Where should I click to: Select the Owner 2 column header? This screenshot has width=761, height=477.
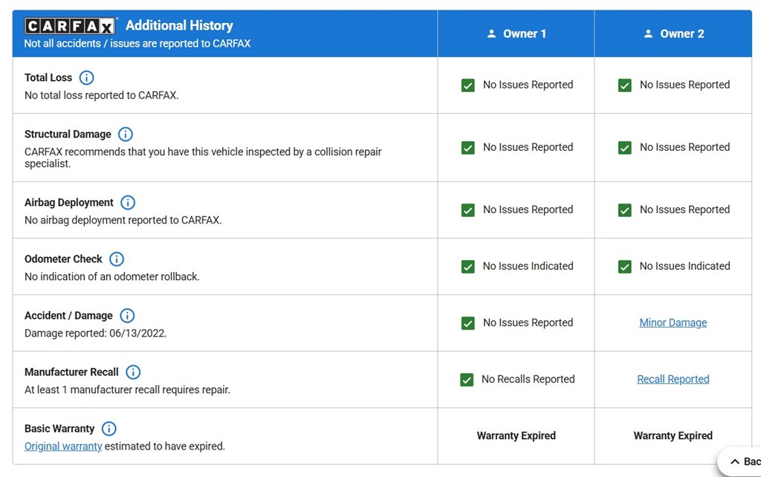point(673,33)
